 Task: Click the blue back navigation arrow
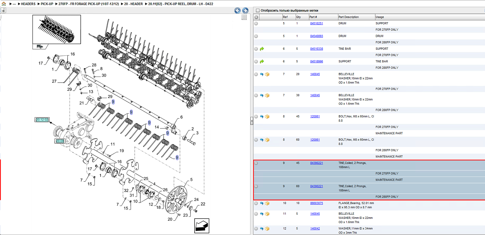(x=238, y=11)
